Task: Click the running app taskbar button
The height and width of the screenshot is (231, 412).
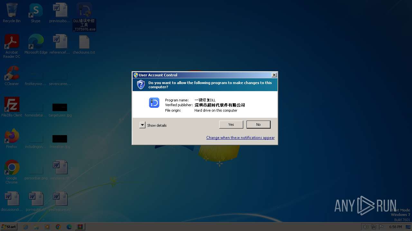Action: coord(80,227)
